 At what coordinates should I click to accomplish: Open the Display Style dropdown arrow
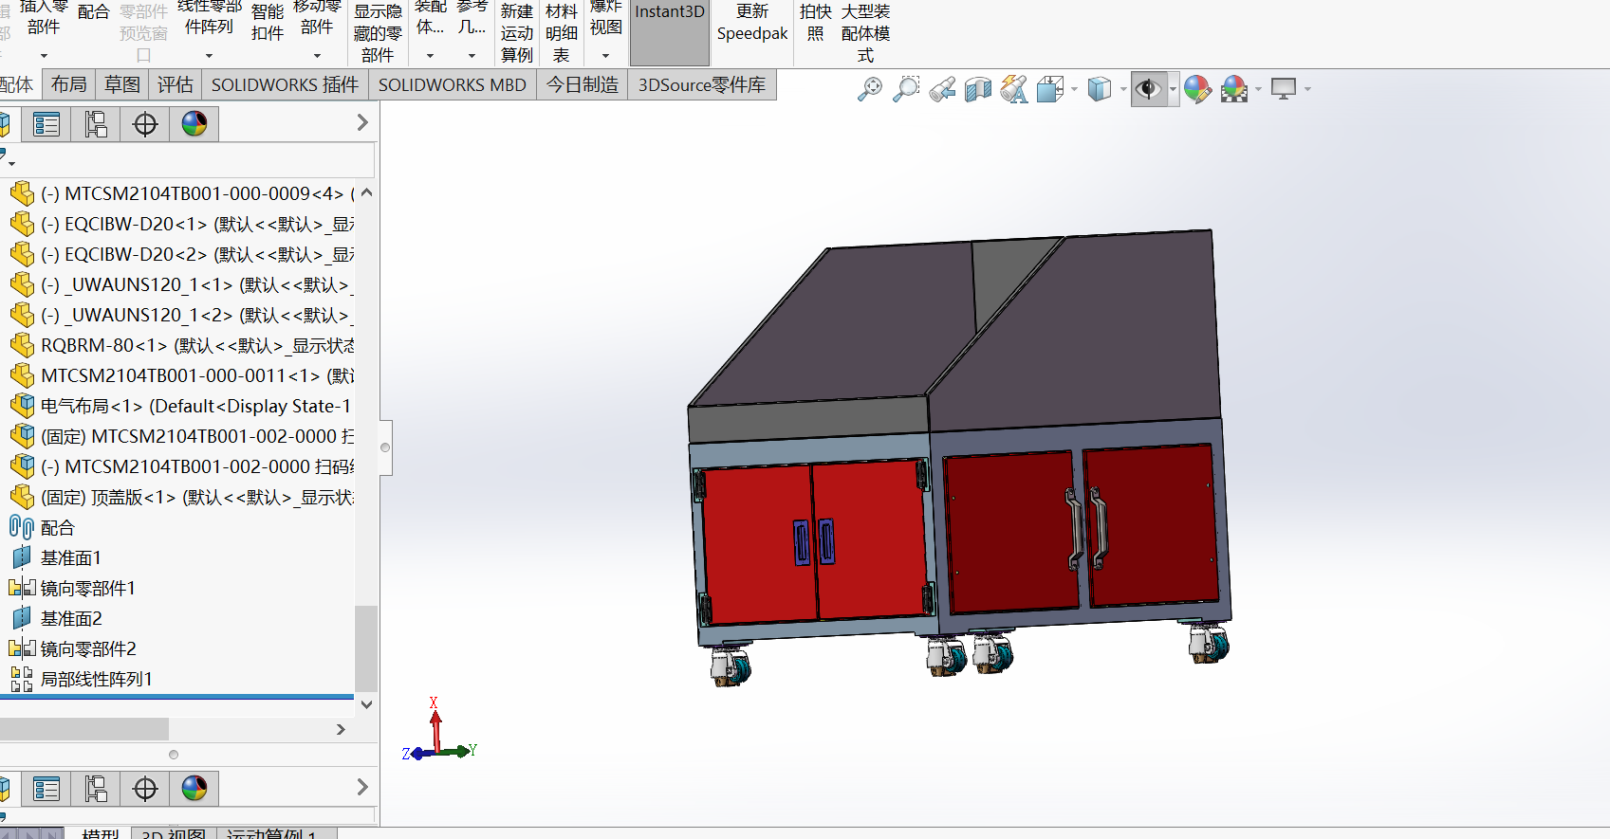tap(1123, 89)
